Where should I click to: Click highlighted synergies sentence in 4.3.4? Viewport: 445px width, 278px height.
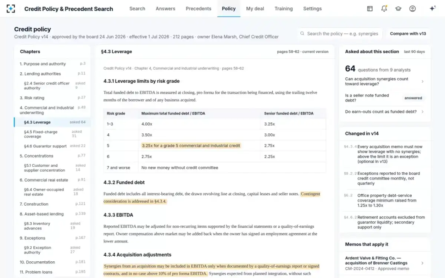click(x=211, y=270)
